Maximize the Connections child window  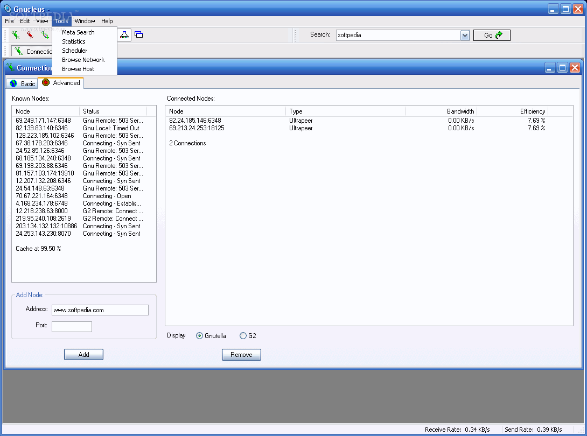click(562, 68)
